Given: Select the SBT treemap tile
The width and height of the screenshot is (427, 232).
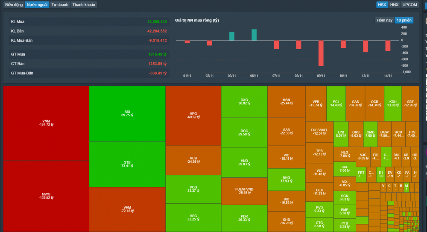Looking at the screenshot, I should [x=410, y=103].
